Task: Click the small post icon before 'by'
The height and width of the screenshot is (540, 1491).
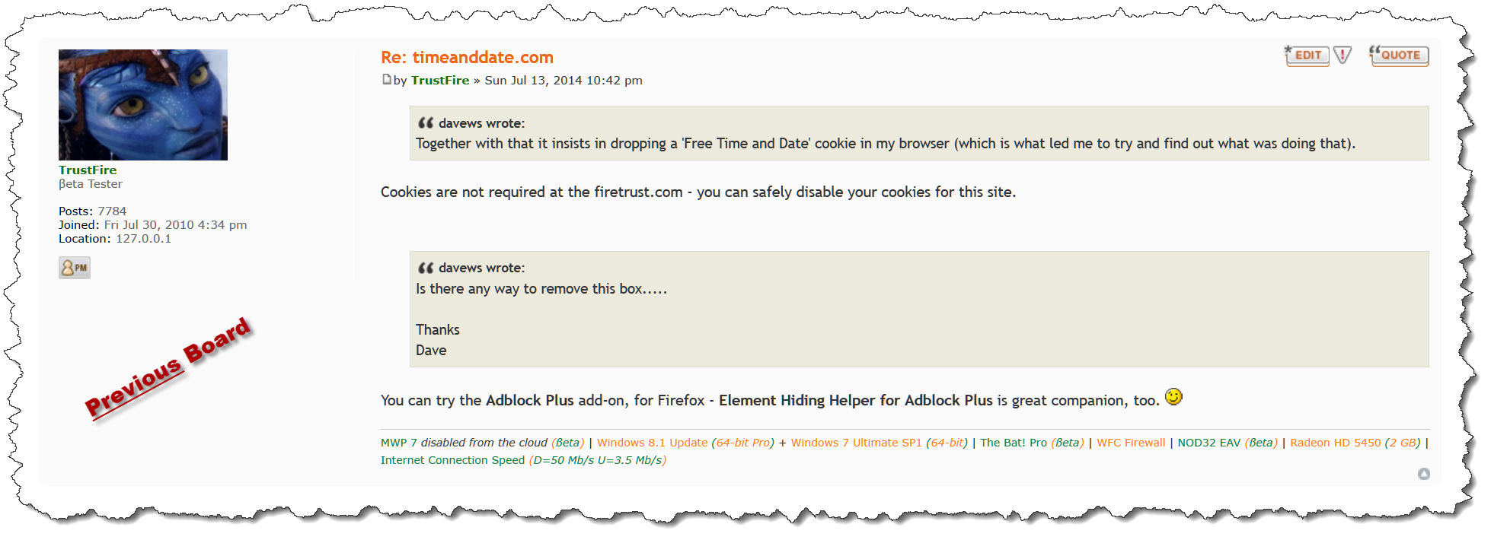Action: tap(386, 80)
